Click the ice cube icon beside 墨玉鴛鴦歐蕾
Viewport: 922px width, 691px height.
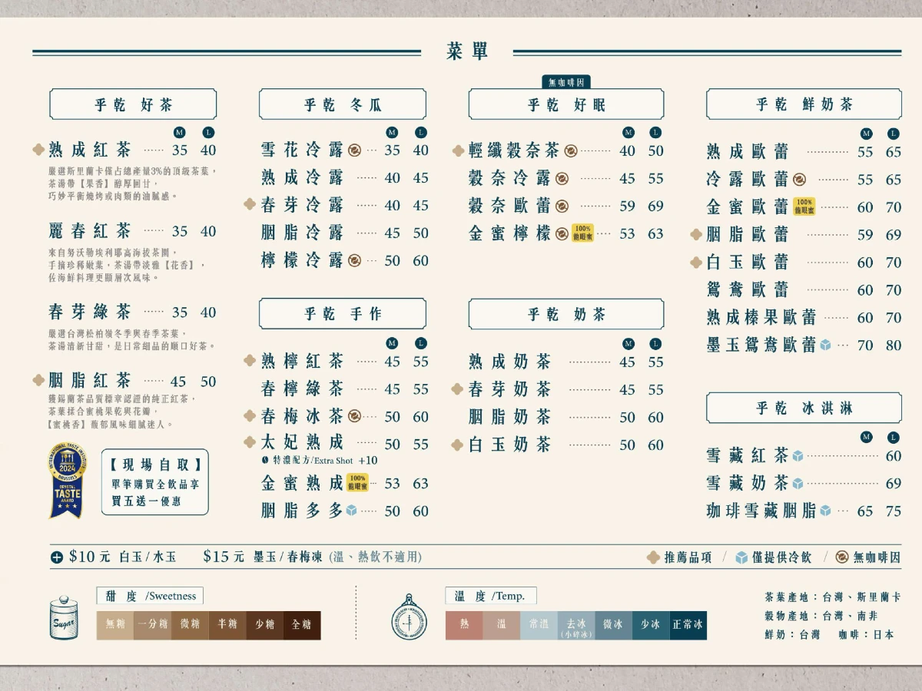point(825,345)
